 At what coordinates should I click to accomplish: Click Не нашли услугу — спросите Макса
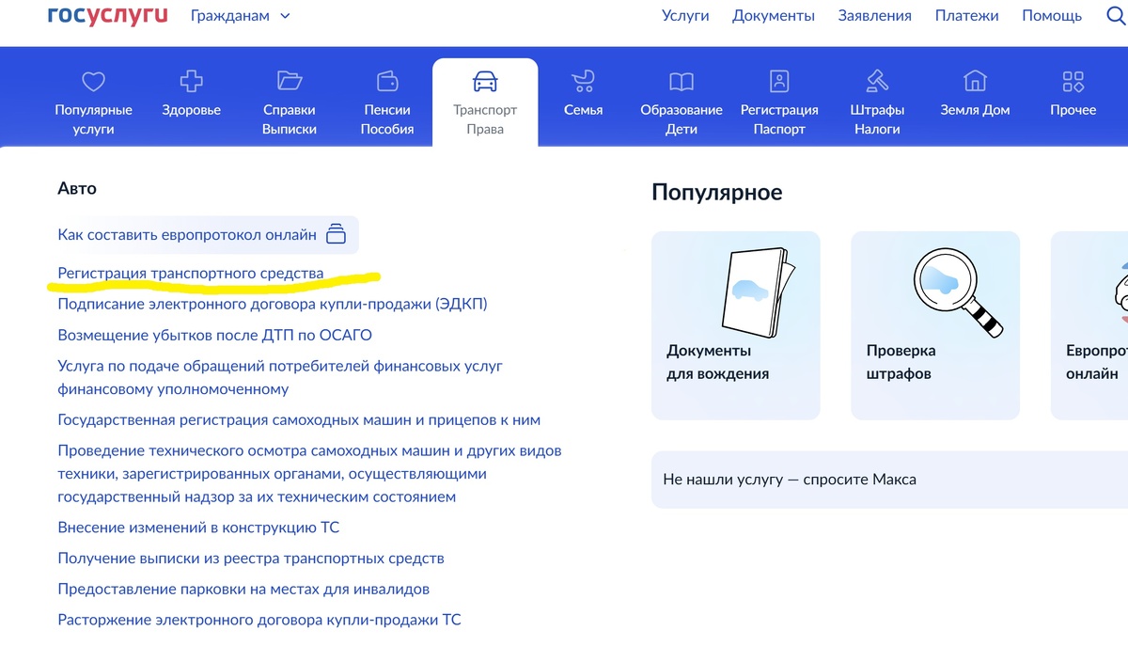click(x=889, y=480)
